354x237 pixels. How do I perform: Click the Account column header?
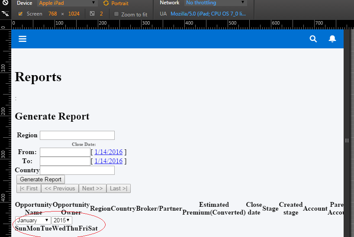tap(315, 209)
